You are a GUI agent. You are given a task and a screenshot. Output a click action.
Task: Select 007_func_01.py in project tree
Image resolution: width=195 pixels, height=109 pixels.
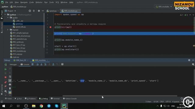pos(19,45)
